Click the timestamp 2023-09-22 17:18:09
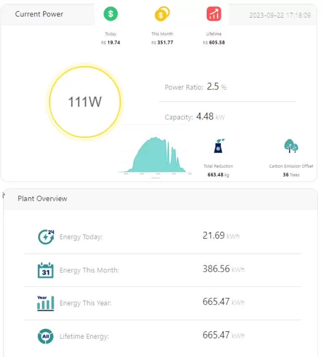This screenshot has width=323, height=357. (280, 15)
